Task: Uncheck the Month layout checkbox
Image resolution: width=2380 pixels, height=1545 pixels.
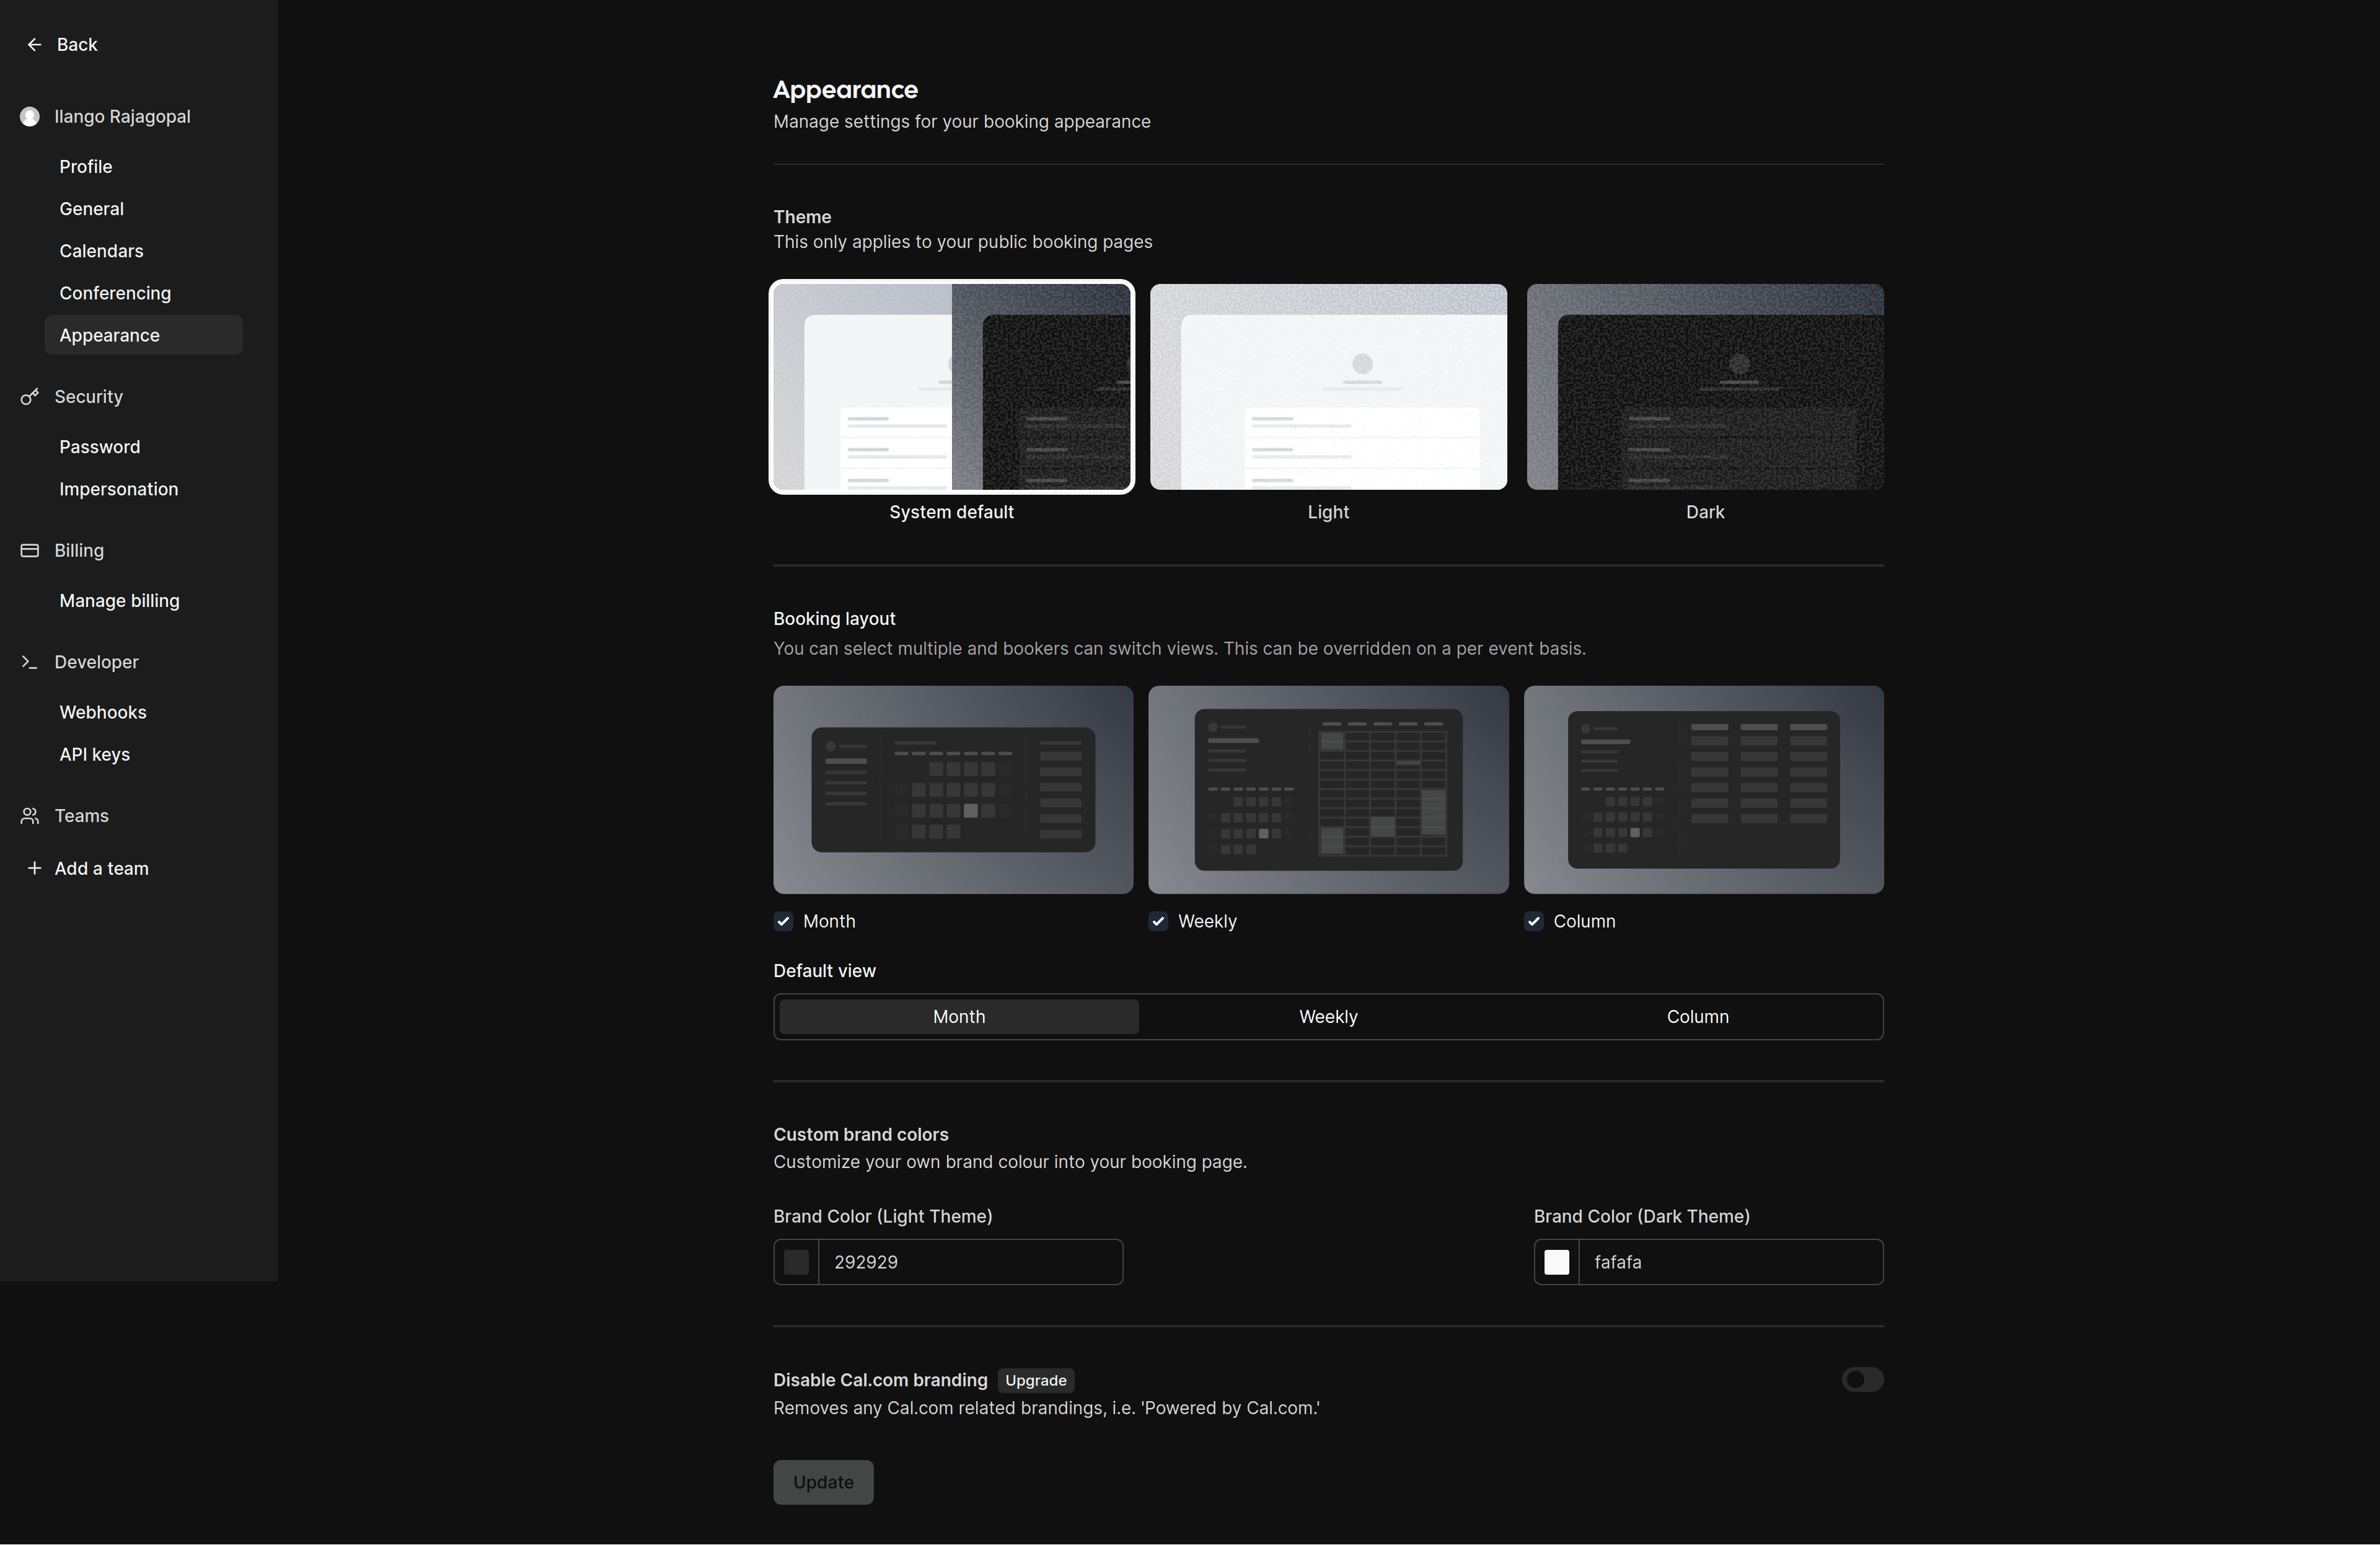Action: click(x=783, y=921)
